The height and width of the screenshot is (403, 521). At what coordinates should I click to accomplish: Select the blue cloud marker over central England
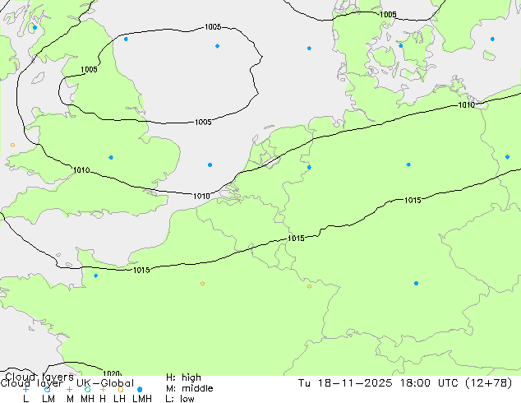111,158
